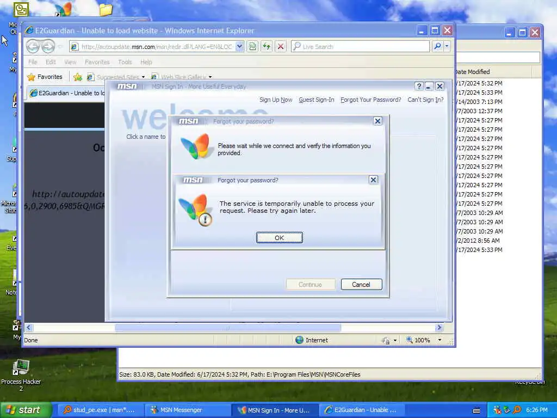Click orange magnifier tray icon
Viewport: 557px width, 418px height.
tap(517, 410)
